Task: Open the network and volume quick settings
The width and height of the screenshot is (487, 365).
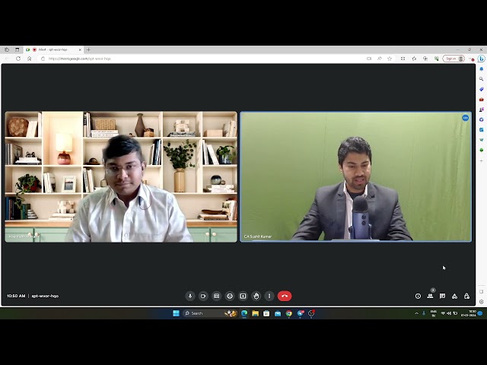Action: coord(449,313)
